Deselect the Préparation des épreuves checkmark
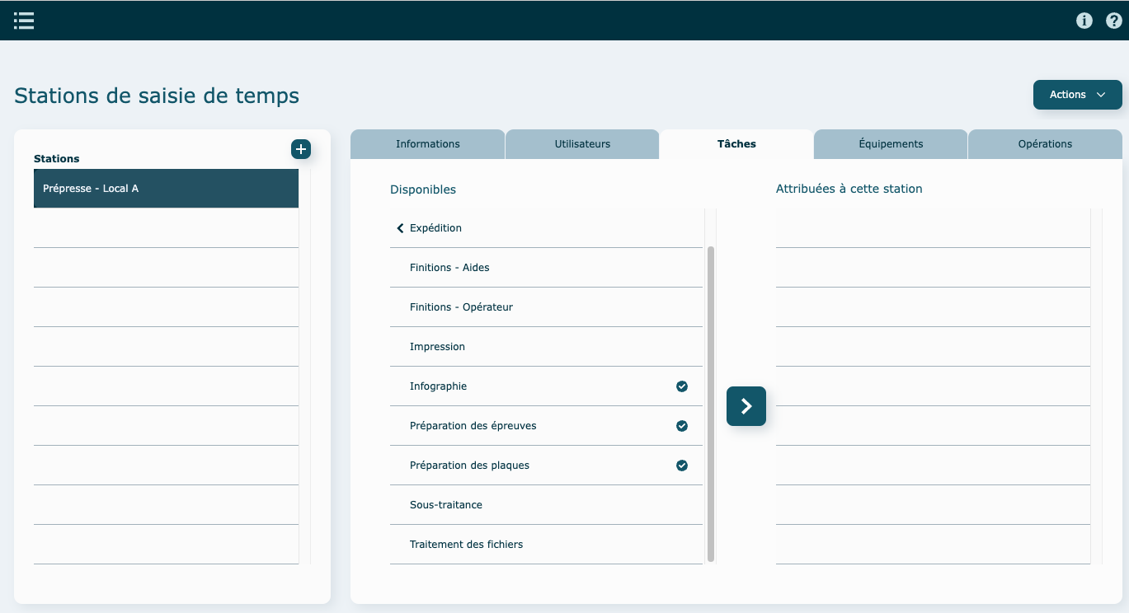The image size is (1129, 613). click(x=682, y=426)
